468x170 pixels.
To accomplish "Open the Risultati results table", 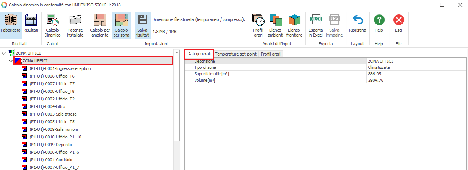I will (x=31, y=25).
